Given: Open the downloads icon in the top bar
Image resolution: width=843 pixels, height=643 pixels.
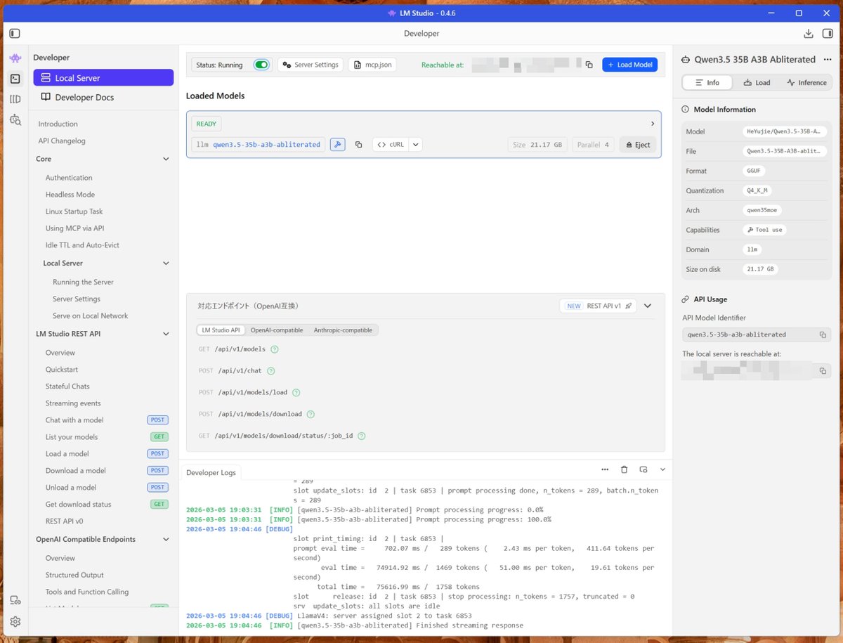Looking at the screenshot, I should pyautogui.click(x=809, y=33).
